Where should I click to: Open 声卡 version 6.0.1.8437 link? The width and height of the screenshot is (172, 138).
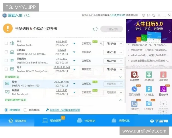point(62,41)
